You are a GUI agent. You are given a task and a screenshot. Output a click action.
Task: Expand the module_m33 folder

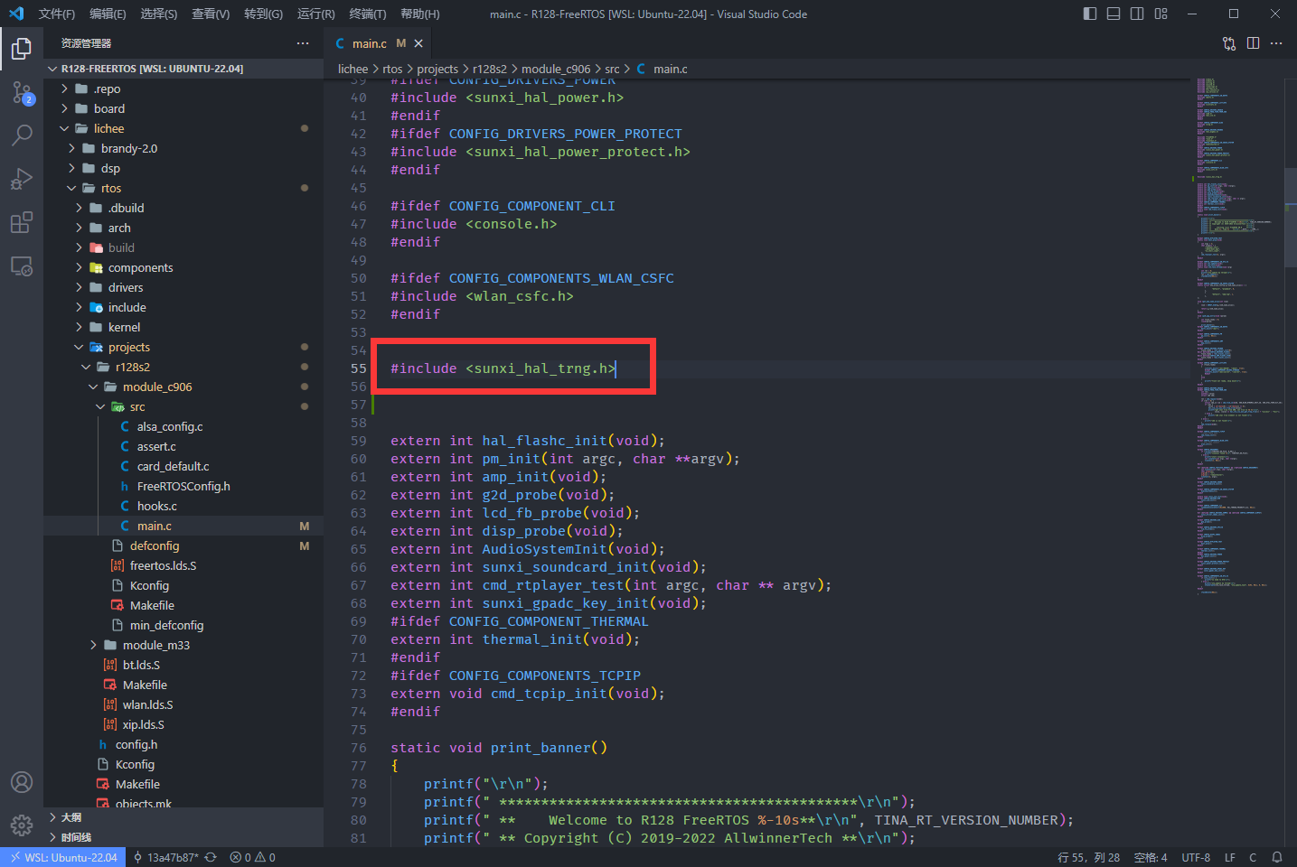pyautogui.click(x=155, y=645)
